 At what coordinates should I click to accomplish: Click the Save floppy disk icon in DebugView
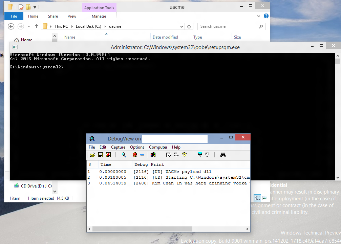(101, 155)
